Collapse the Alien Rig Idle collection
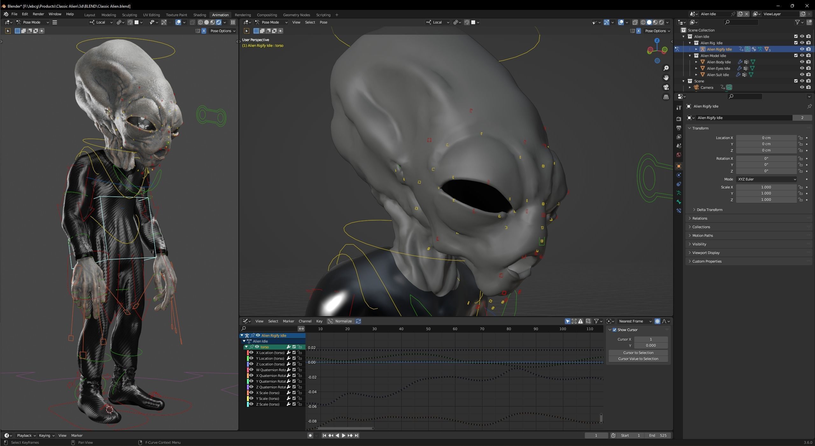The height and width of the screenshot is (446, 815). pos(690,43)
